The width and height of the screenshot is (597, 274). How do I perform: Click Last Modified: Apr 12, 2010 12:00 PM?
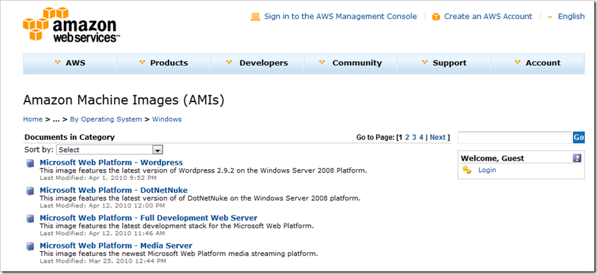click(102, 205)
